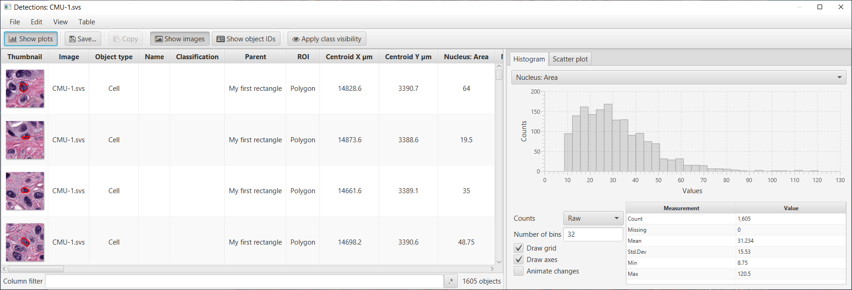This screenshot has width=852, height=290.
Task: Click the horizontal scrollbar thumb of the table
Action: (x=35, y=269)
